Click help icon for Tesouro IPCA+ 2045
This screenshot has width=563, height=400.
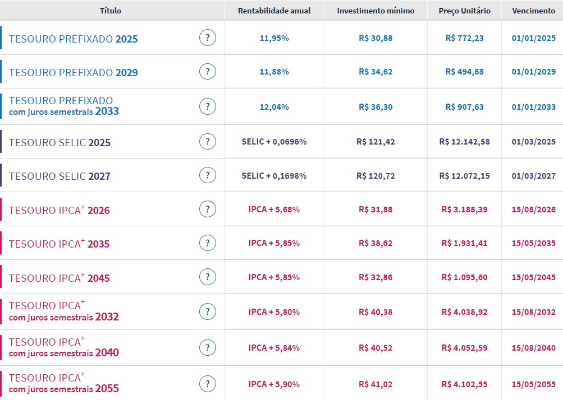coord(208,277)
